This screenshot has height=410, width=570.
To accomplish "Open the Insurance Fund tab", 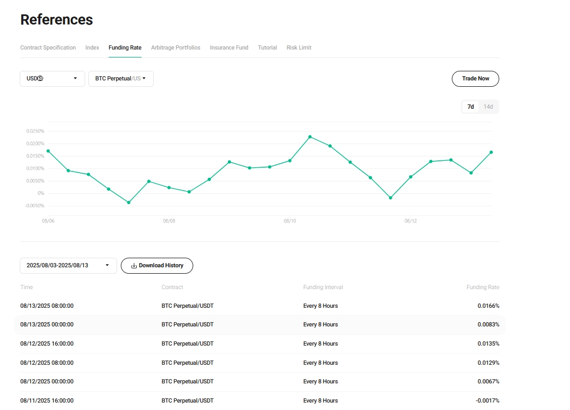I will tap(229, 48).
